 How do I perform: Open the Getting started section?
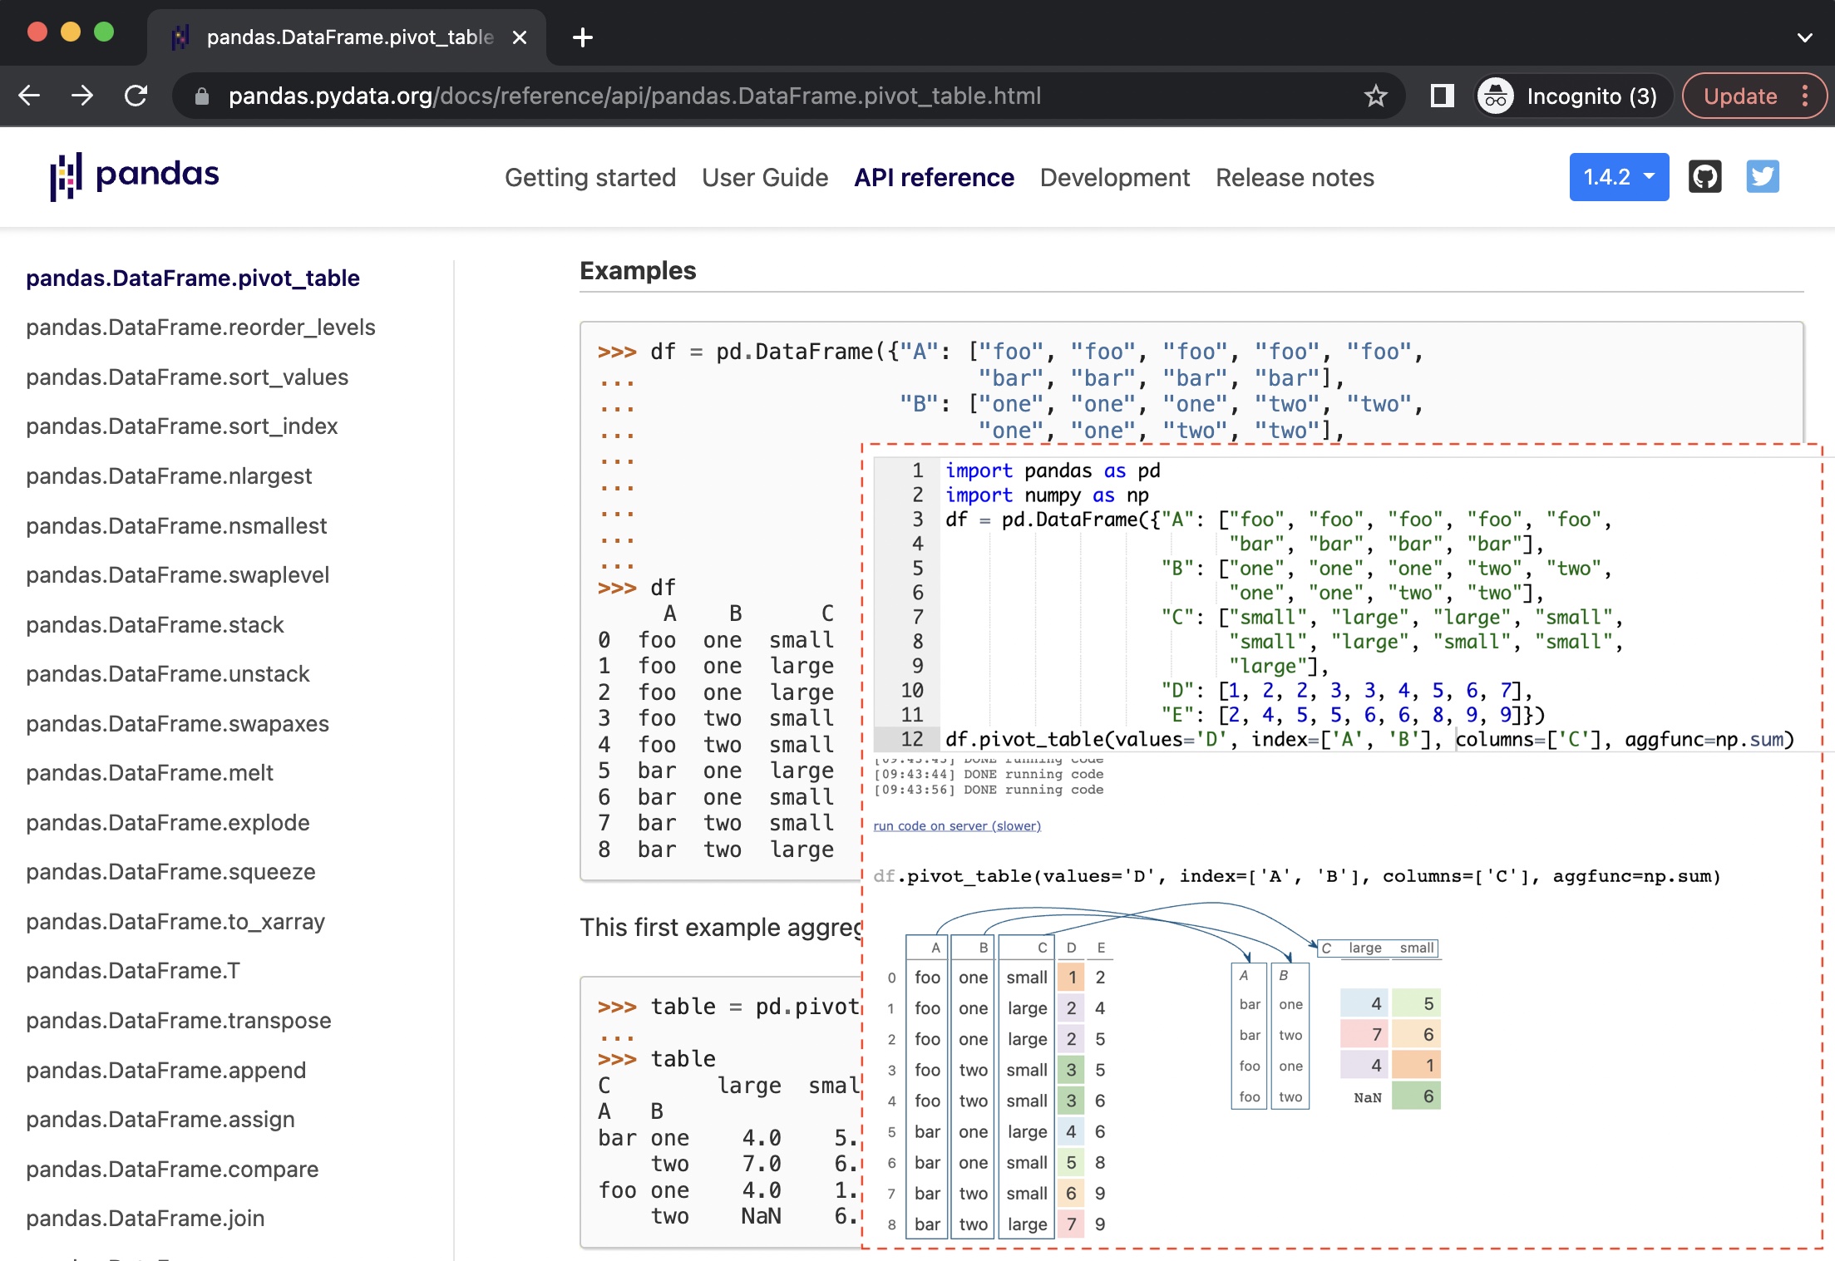[x=589, y=178]
